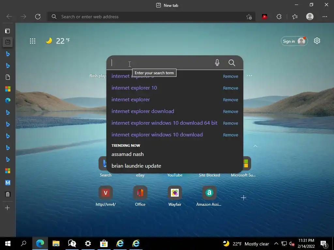
Task: Click the Sign in button
Action: [x=294, y=41]
